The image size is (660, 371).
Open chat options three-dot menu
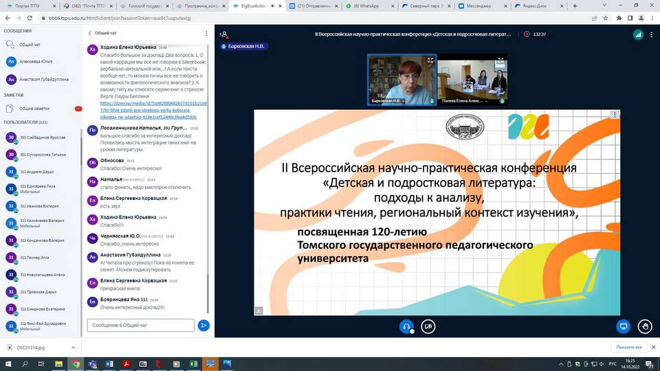click(206, 33)
